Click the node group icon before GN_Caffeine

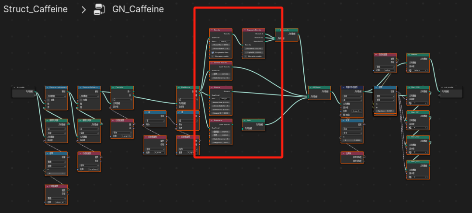tap(99, 9)
